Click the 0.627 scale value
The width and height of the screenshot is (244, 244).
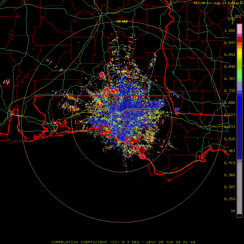[230, 115]
